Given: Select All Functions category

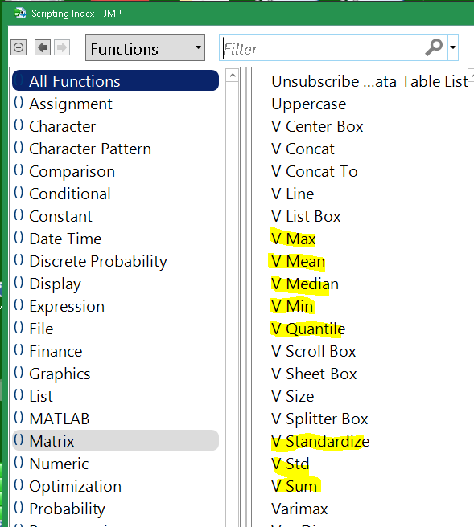Looking at the screenshot, I should coord(115,80).
